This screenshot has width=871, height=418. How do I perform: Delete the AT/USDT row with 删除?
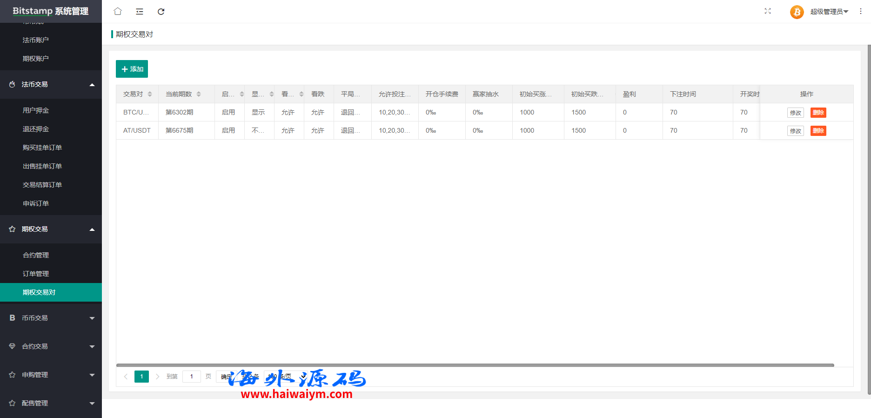818,131
